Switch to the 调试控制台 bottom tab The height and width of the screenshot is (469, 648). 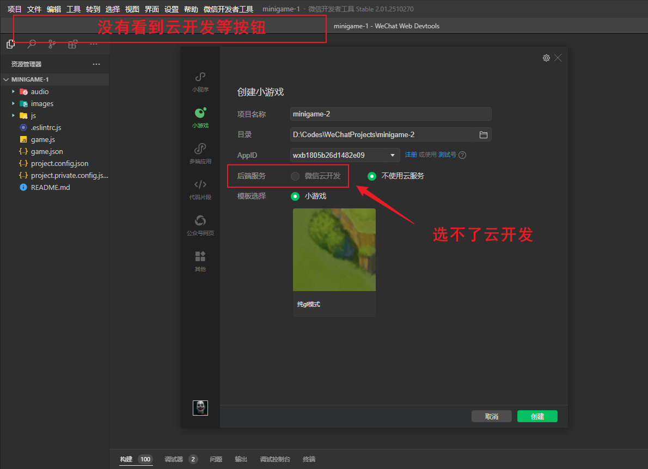[x=275, y=459]
